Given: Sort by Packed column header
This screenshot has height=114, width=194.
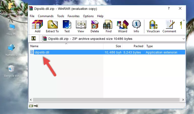Looking at the screenshot, I should (133, 46).
